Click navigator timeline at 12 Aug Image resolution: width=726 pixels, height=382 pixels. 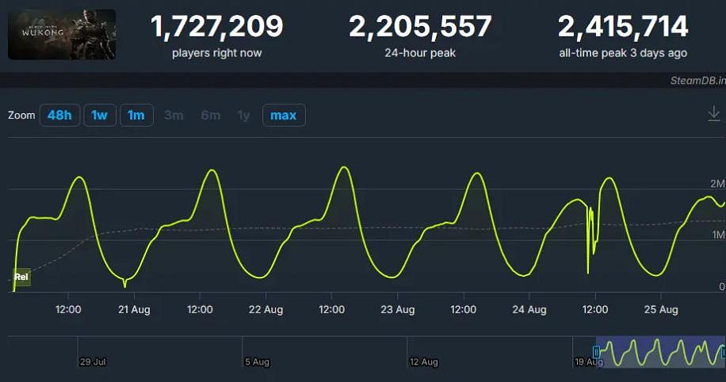tap(424, 361)
